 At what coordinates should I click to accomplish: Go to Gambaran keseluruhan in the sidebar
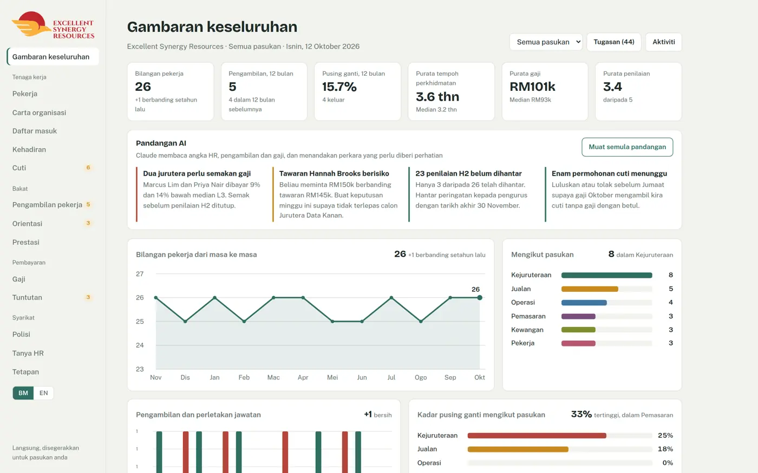tap(53, 57)
